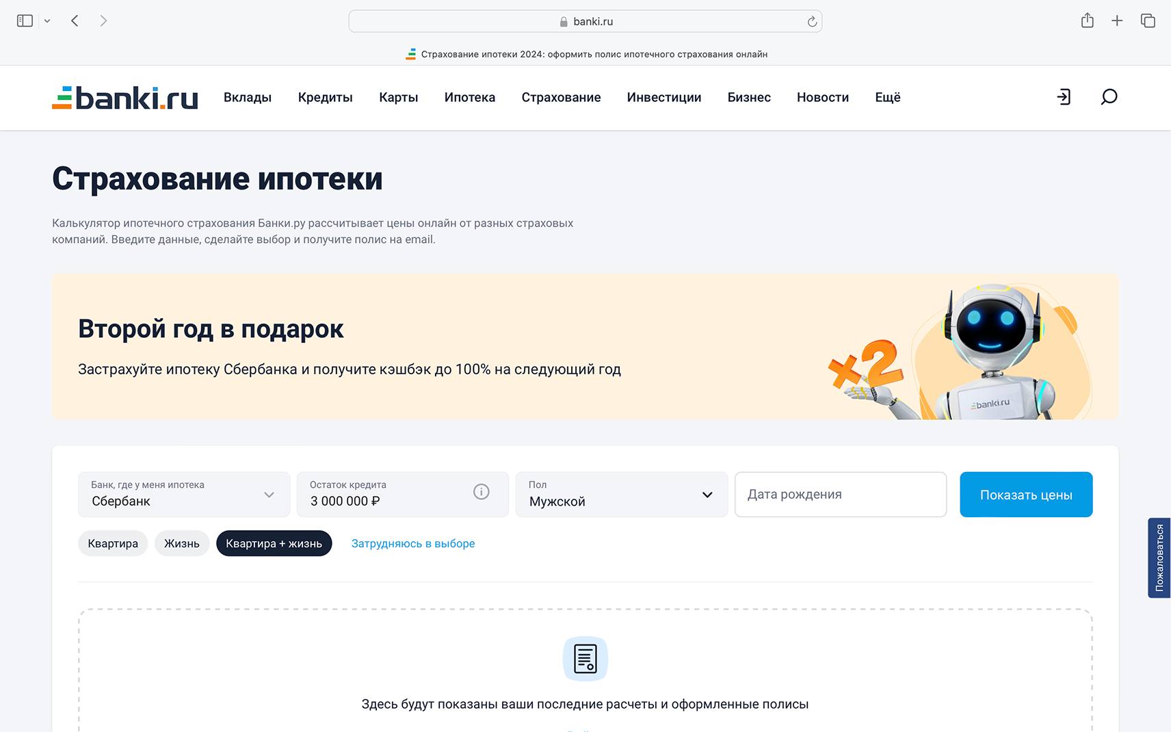The image size is (1171, 732).
Task: Select the Квартира insurance option
Action: 113,543
